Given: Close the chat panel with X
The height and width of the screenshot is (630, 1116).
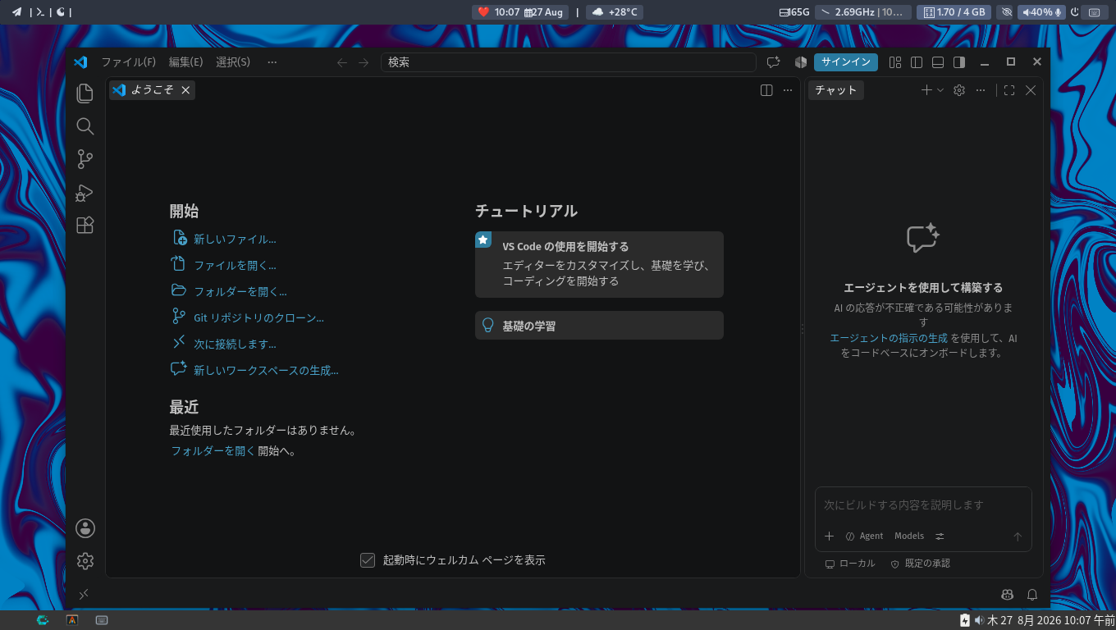Looking at the screenshot, I should (x=1031, y=90).
